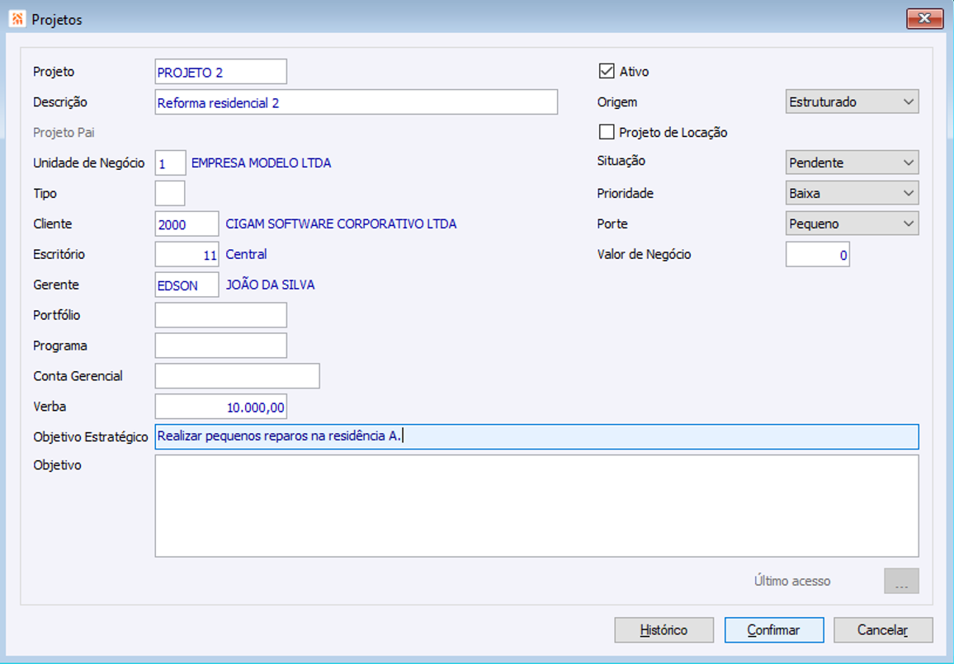Click the Unidade de Negócio code field

pos(170,163)
